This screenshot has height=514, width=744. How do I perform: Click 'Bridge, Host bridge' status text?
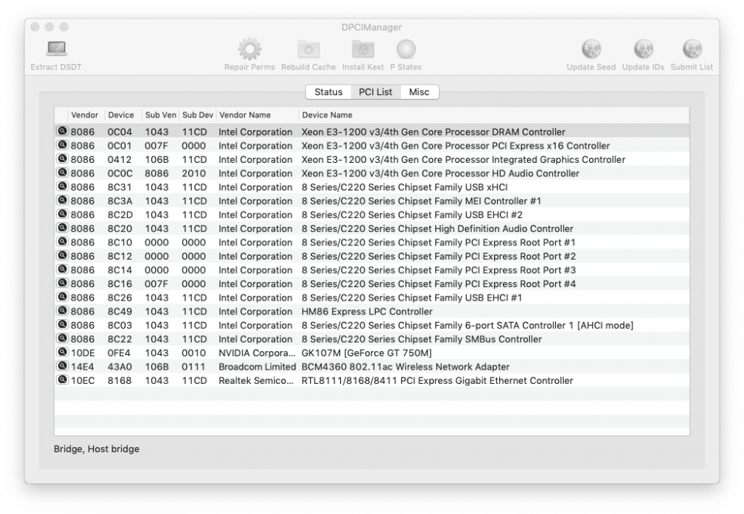(x=96, y=449)
